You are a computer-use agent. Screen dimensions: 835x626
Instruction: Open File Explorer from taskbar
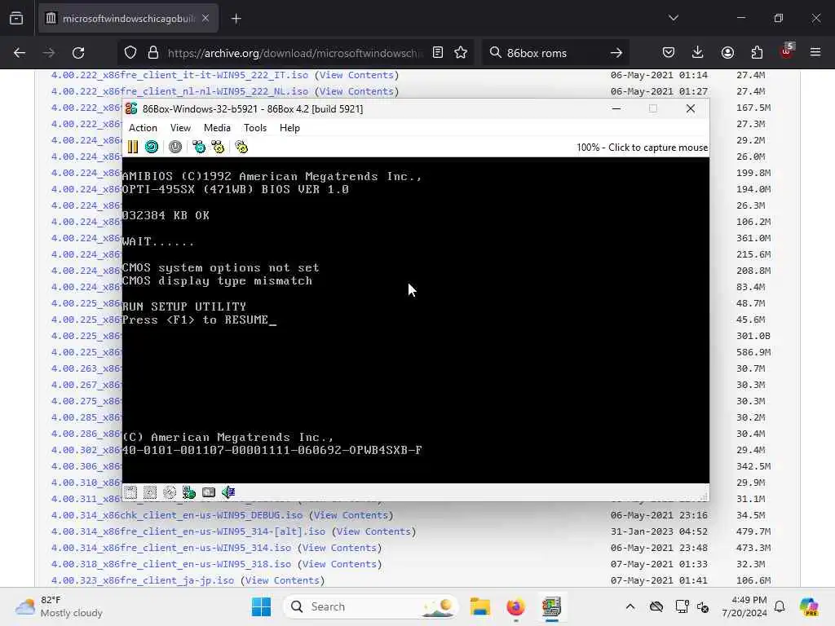point(479,606)
